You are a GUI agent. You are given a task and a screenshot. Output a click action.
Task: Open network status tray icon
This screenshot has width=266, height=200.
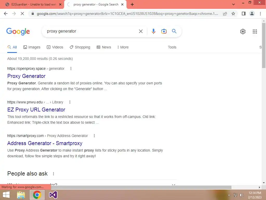click(235, 195)
